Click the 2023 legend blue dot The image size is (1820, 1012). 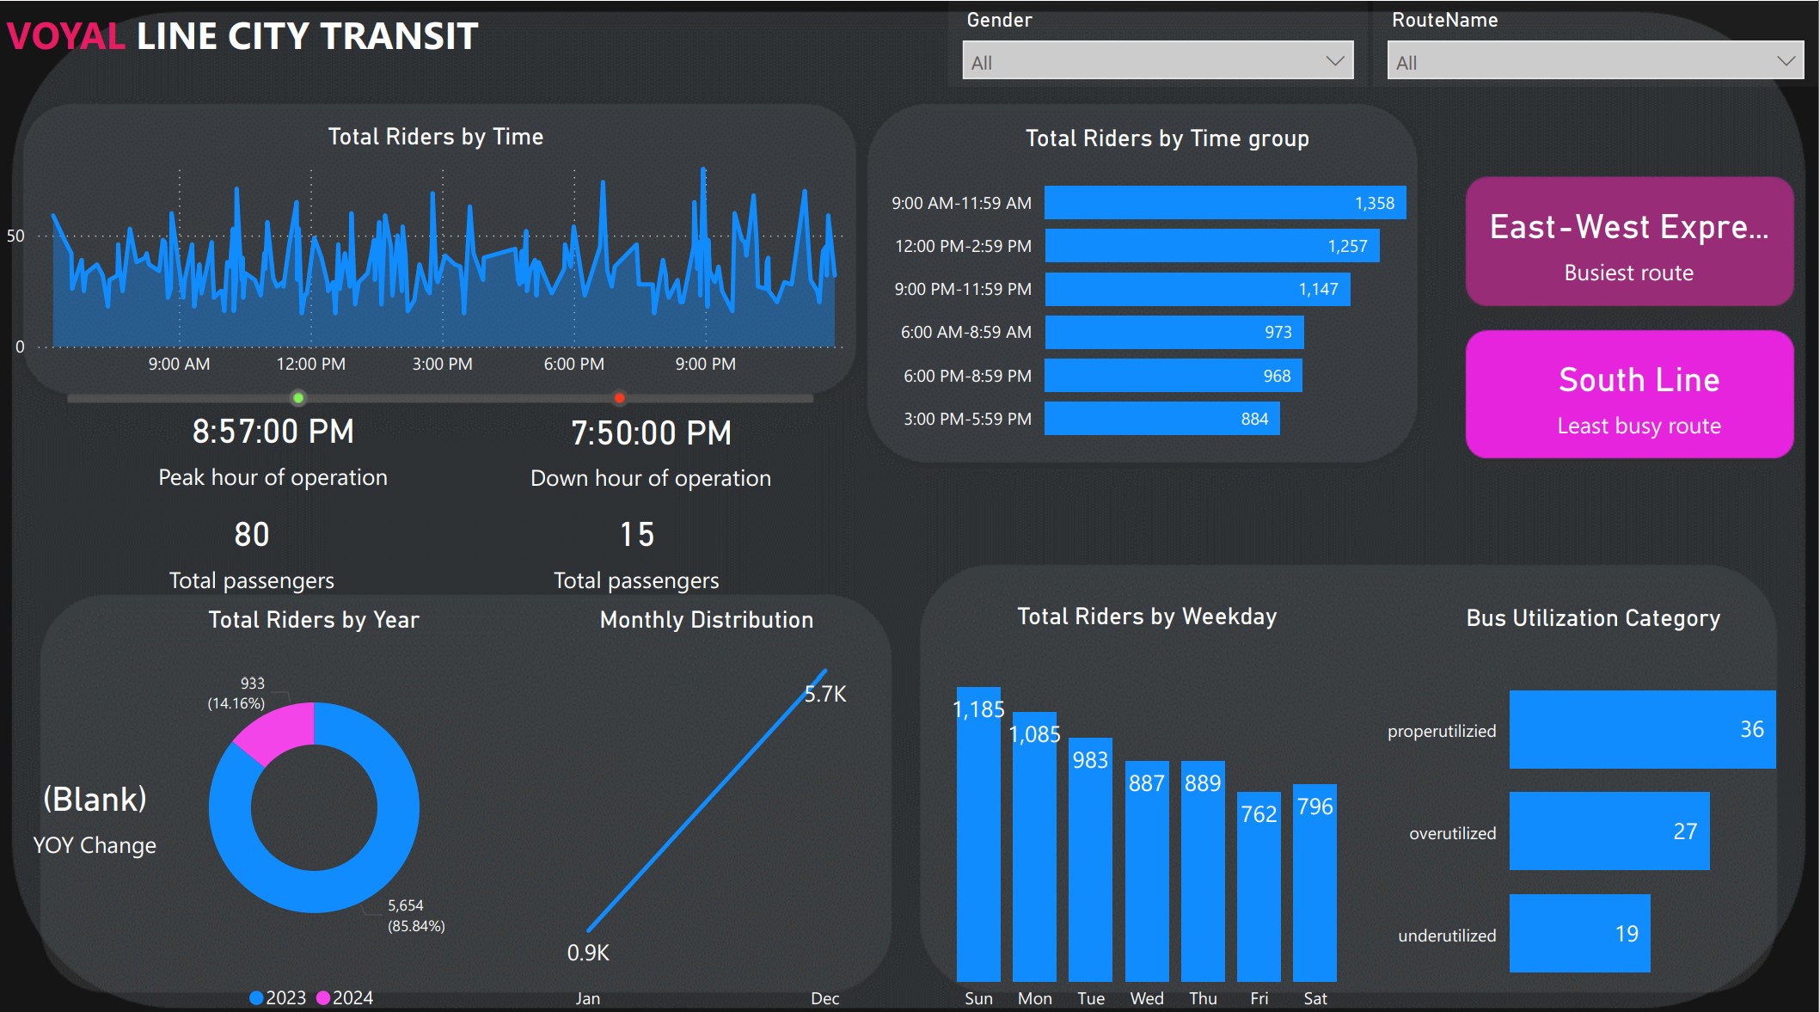pyautogui.click(x=256, y=997)
